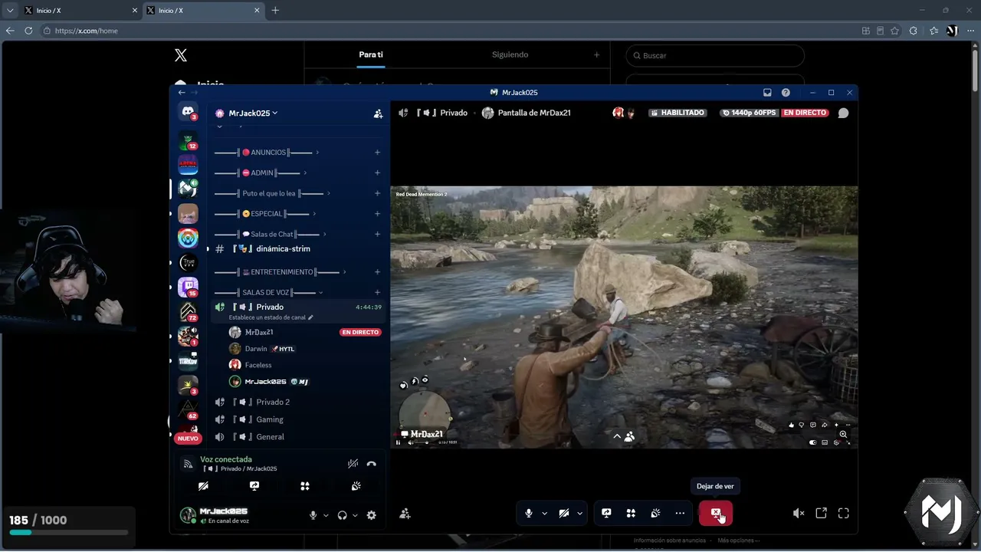This screenshot has height=552, width=981.
Task: Open input device arrow in user panel
Action: click(326, 515)
